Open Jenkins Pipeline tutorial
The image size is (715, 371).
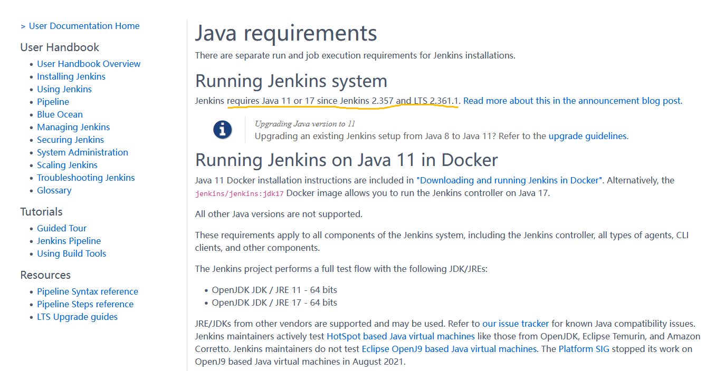[69, 241]
